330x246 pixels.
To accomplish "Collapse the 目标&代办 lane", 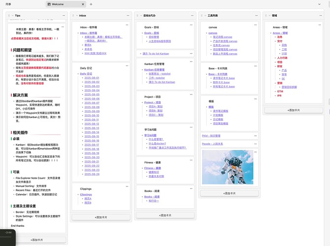I will (x=141, y=16).
